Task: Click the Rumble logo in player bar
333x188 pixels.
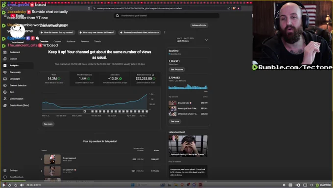Action: 323,185
